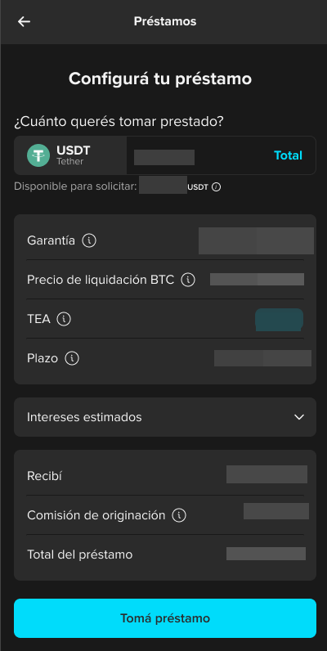The image size is (327, 651).
Task: Expand the Intereses estimados section
Action: tap(165, 417)
